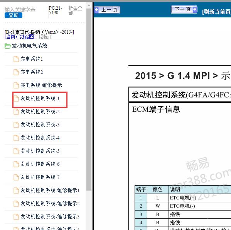
Task: Open 充电系统-维修提示 tree item
Action: click(x=41, y=85)
